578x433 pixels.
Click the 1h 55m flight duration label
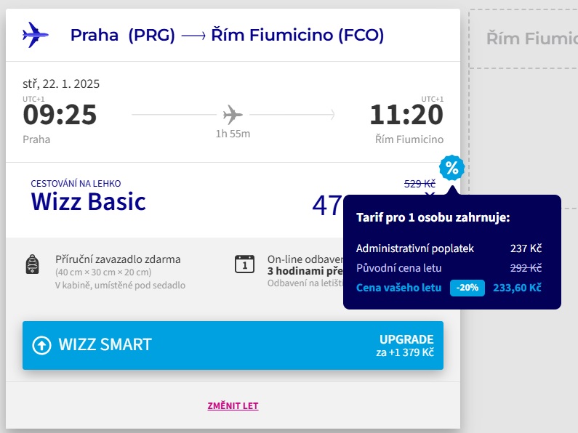click(x=233, y=134)
